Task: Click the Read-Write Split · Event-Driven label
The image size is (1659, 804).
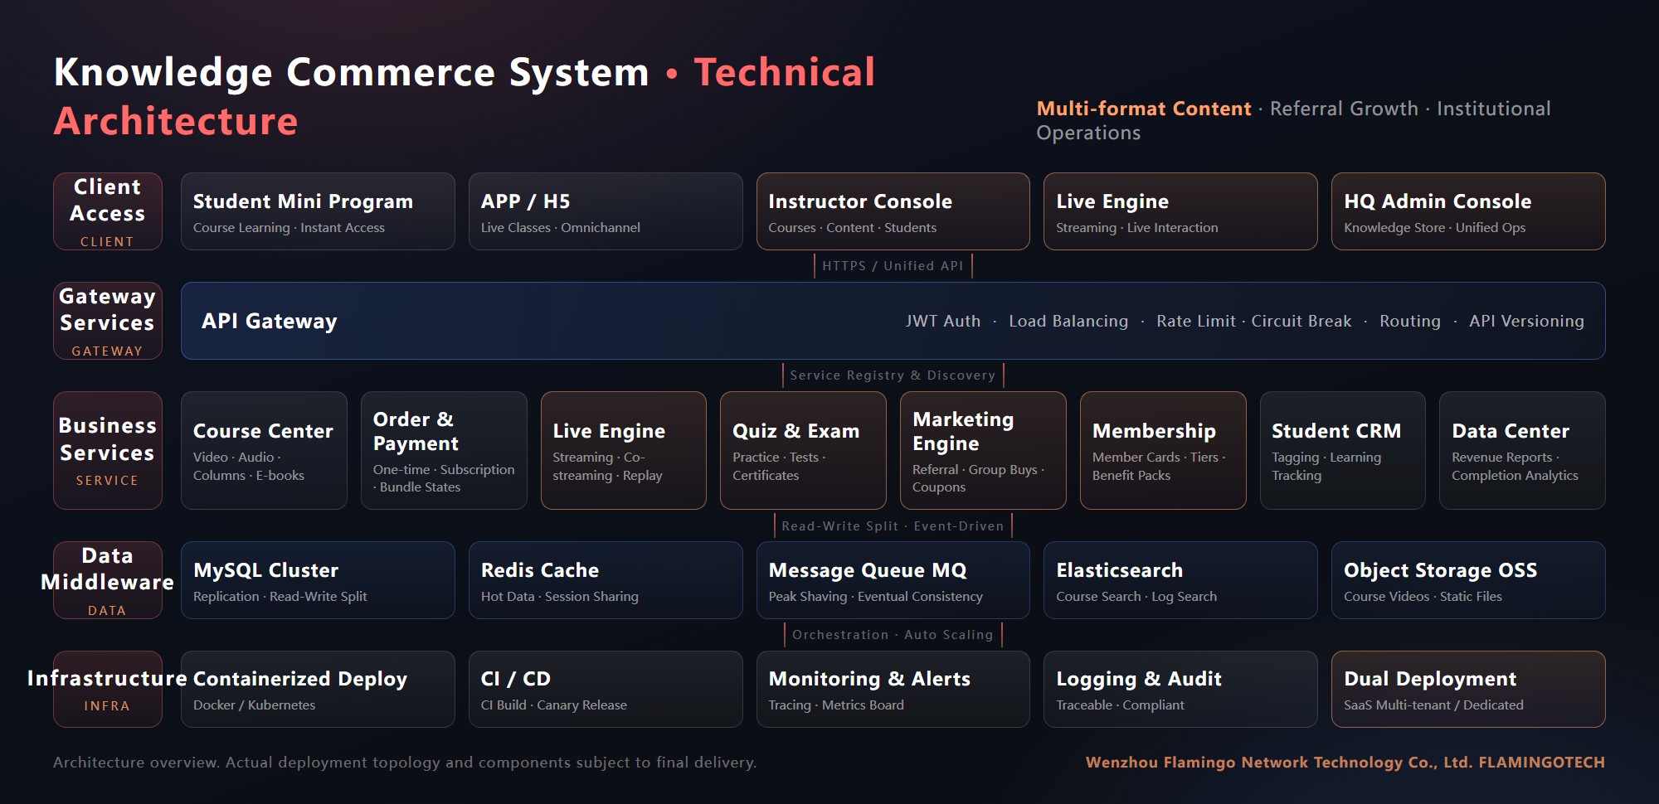Action: pos(893,526)
